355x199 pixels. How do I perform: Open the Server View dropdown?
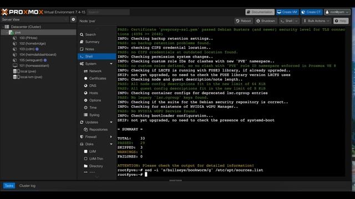[35, 20]
